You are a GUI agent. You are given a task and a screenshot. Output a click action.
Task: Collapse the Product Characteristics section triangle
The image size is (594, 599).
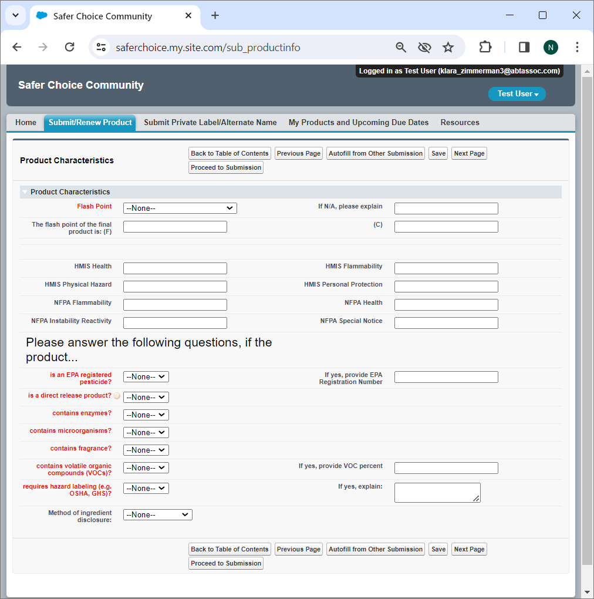25,192
